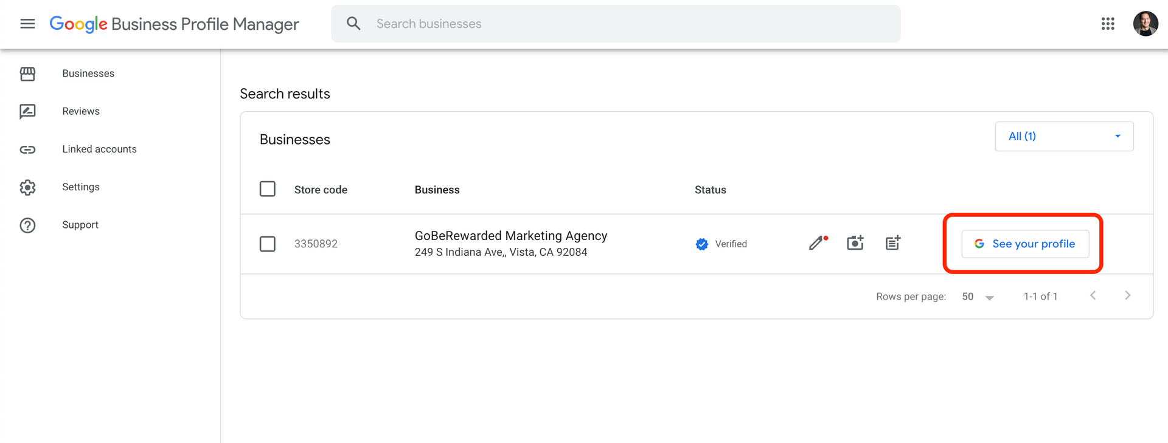The height and width of the screenshot is (443, 1168).
Task: Click the Businesses storefront icon
Action: 27,74
